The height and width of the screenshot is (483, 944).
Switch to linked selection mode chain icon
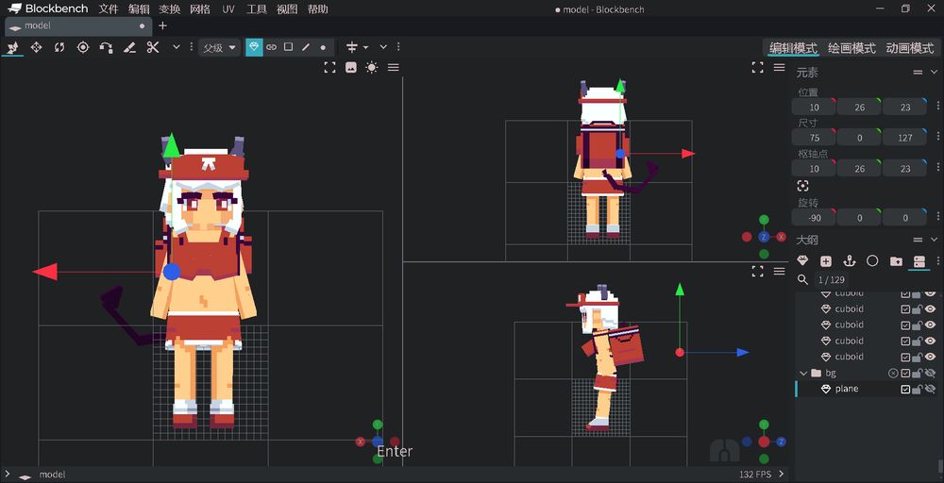point(272,47)
